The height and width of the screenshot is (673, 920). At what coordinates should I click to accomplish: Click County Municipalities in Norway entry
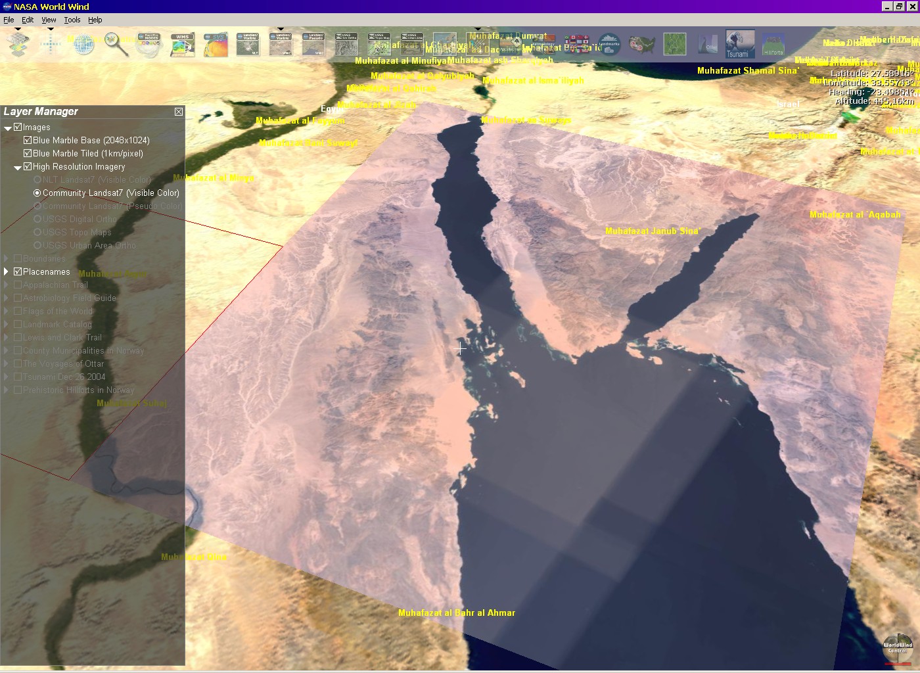83,350
